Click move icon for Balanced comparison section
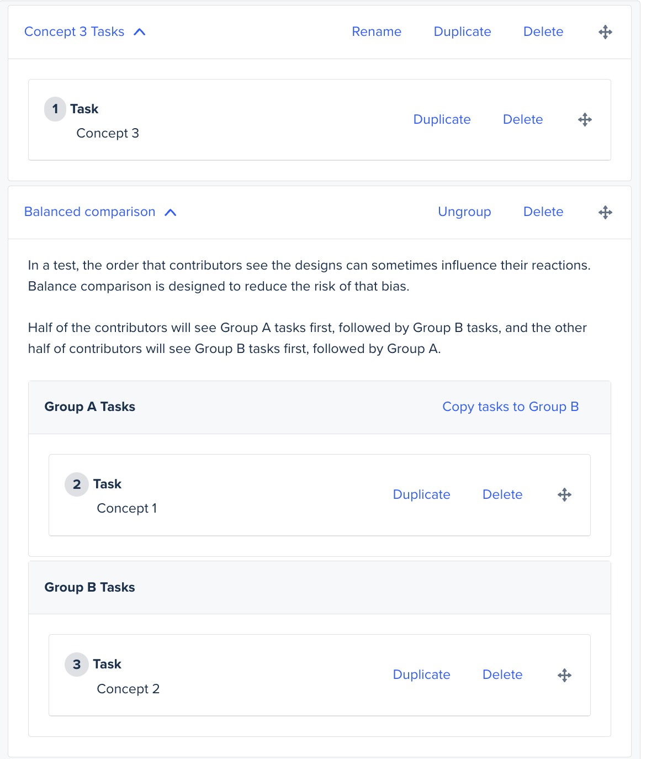The width and height of the screenshot is (646, 759). click(605, 212)
